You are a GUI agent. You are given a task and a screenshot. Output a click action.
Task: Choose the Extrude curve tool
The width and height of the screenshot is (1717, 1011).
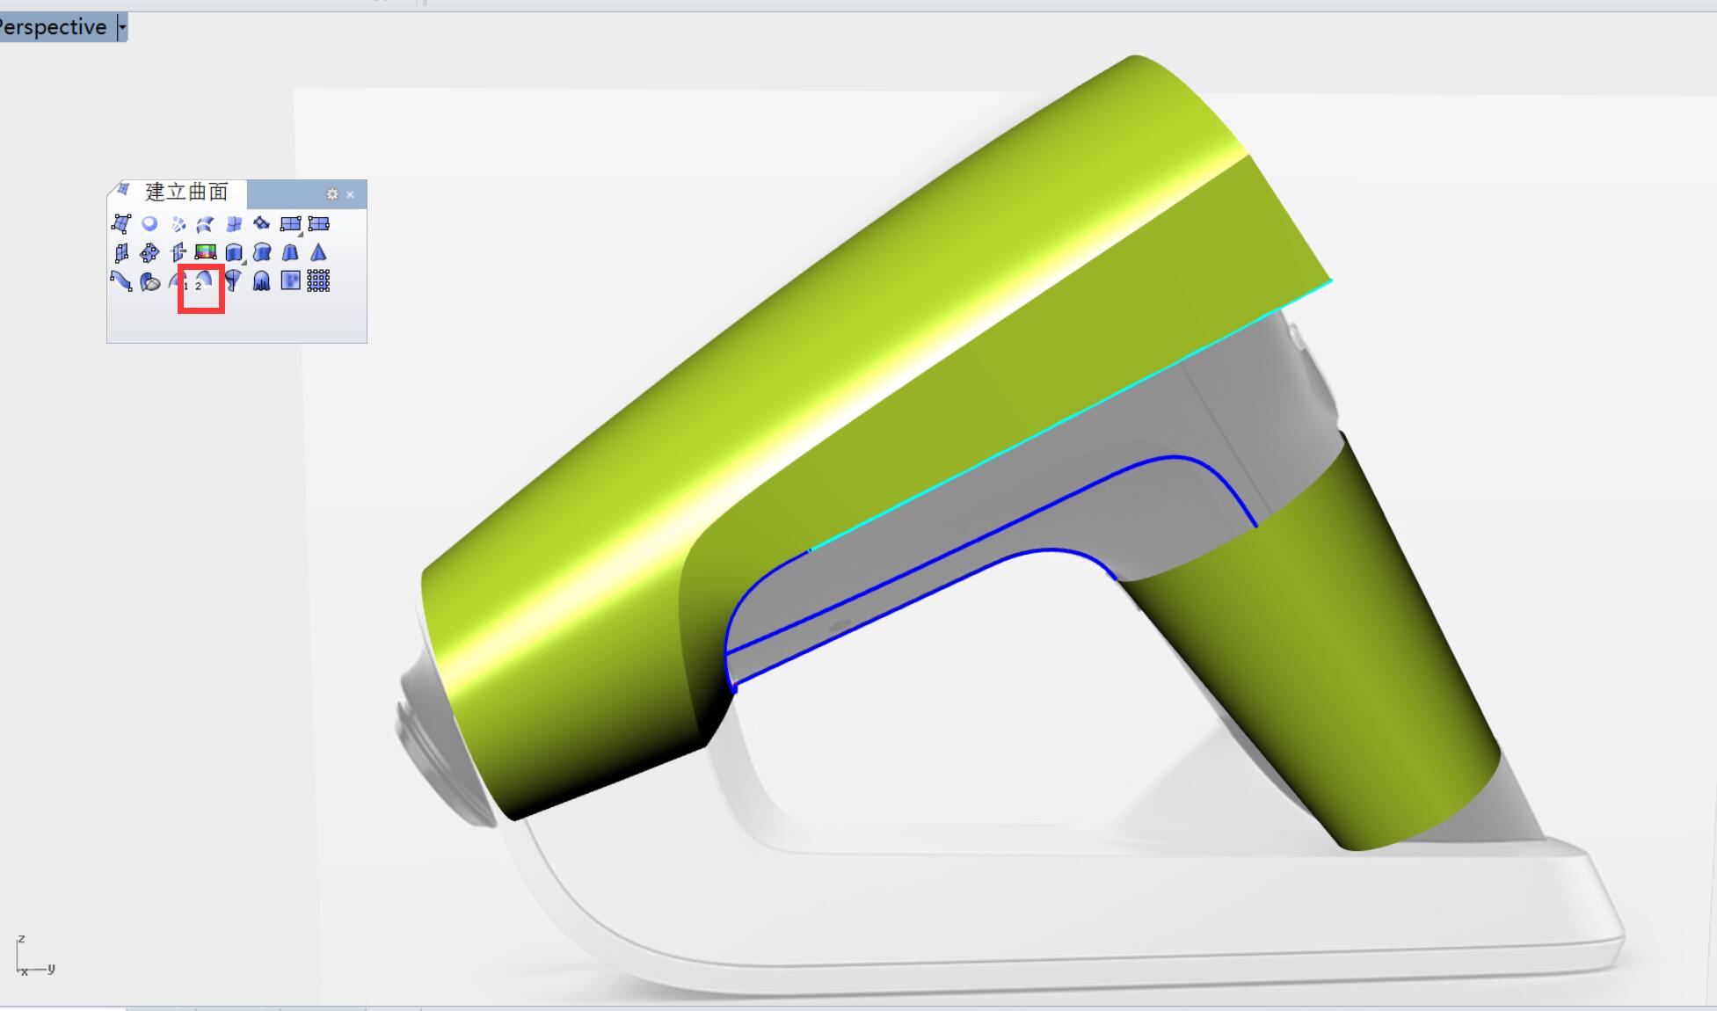(234, 253)
